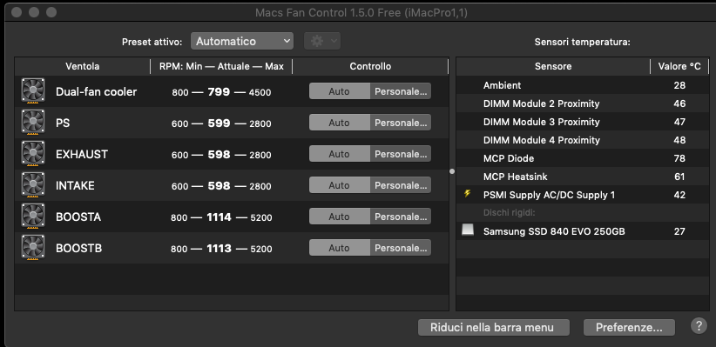This screenshot has height=347, width=716.
Task: Set BOOSTB fan to Auto
Action: pyautogui.click(x=340, y=248)
